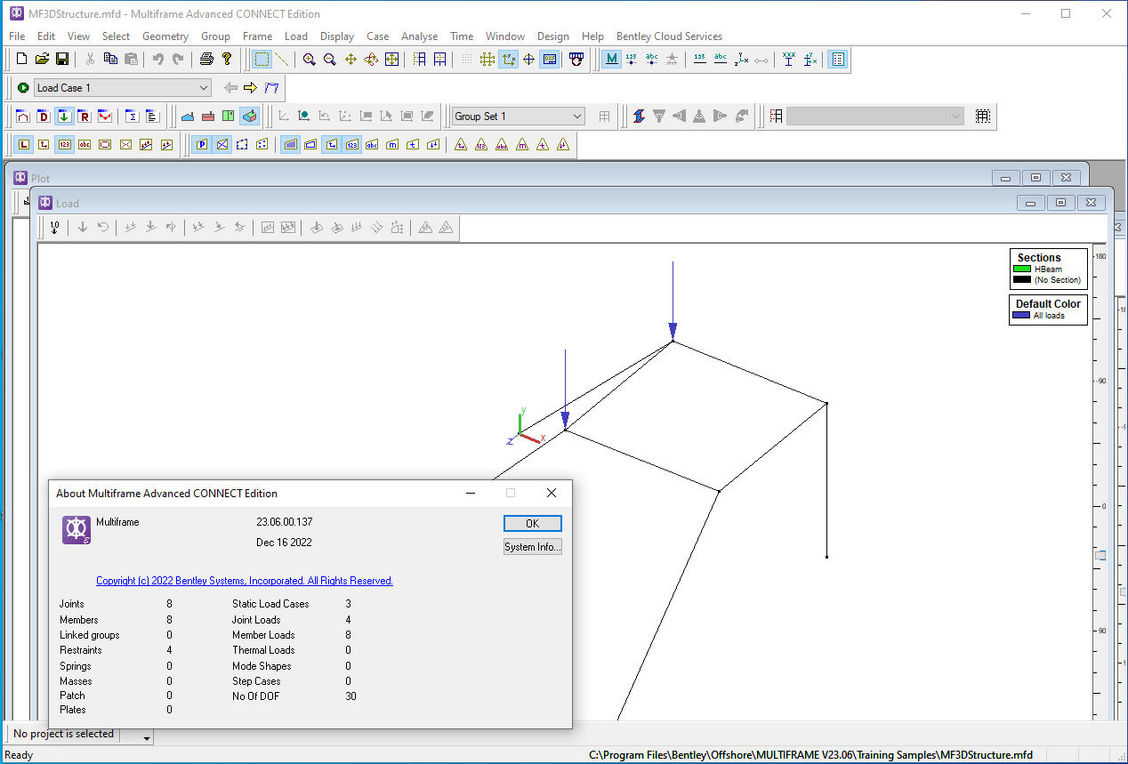This screenshot has height=764, width=1128.
Task: Click the green analyse play icon
Action: pyautogui.click(x=23, y=88)
